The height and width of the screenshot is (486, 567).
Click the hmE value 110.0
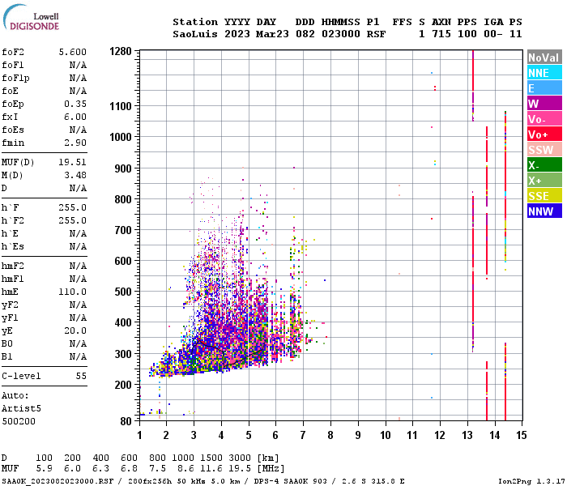coord(73,292)
